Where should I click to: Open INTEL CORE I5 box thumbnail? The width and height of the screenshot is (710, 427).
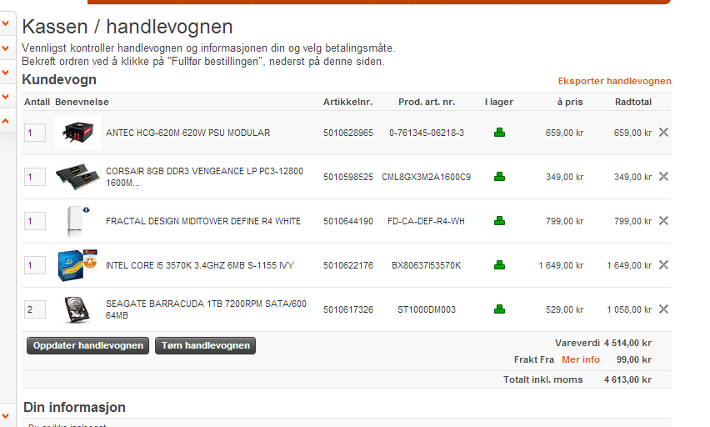point(77,264)
